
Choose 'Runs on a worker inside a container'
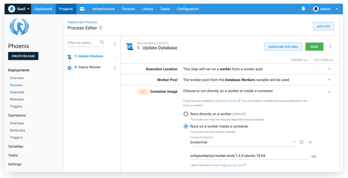tap(186, 126)
